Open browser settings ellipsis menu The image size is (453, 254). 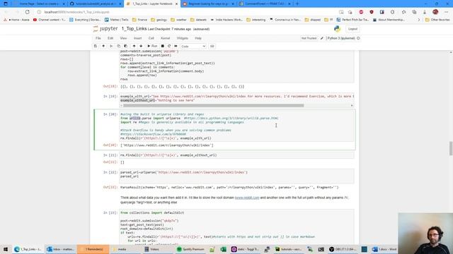tap(447, 12)
